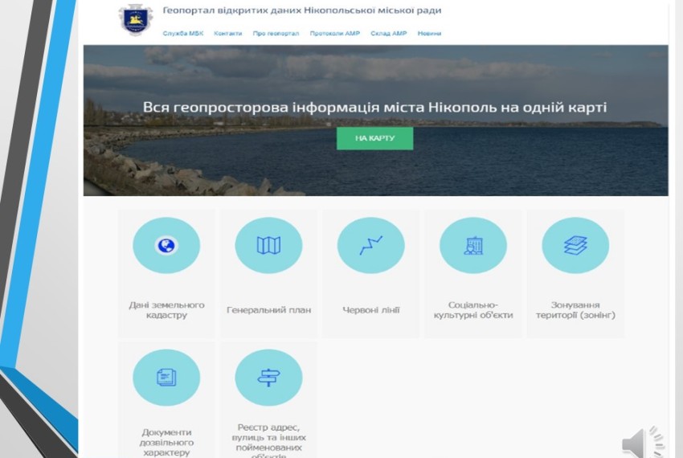Click the green НА КАРТУ button
The width and height of the screenshot is (683, 458).
[x=374, y=138]
